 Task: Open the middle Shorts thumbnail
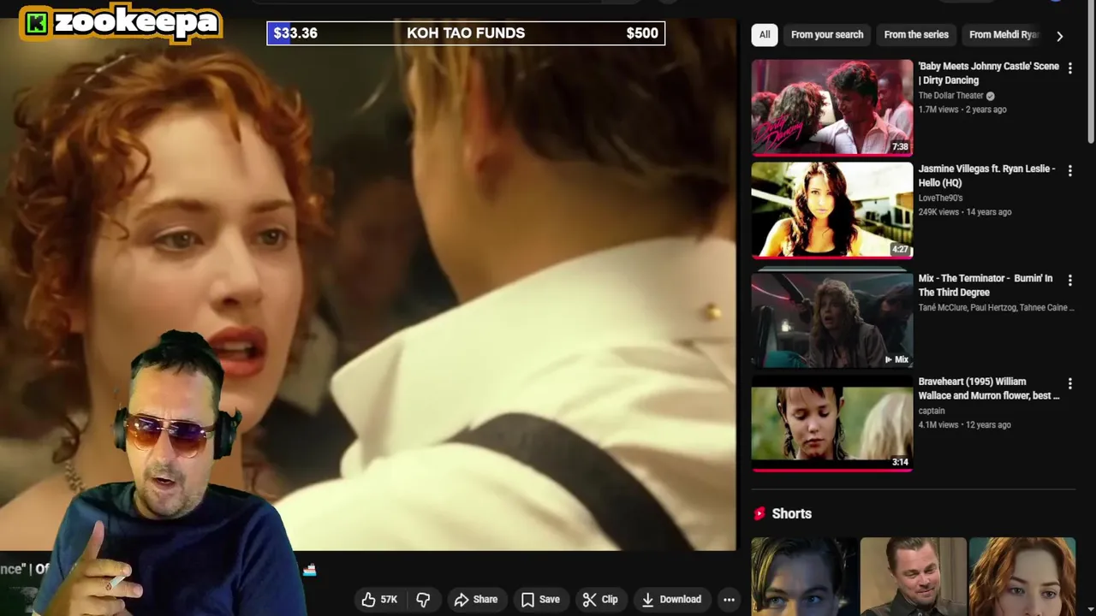[x=913, y=577]
